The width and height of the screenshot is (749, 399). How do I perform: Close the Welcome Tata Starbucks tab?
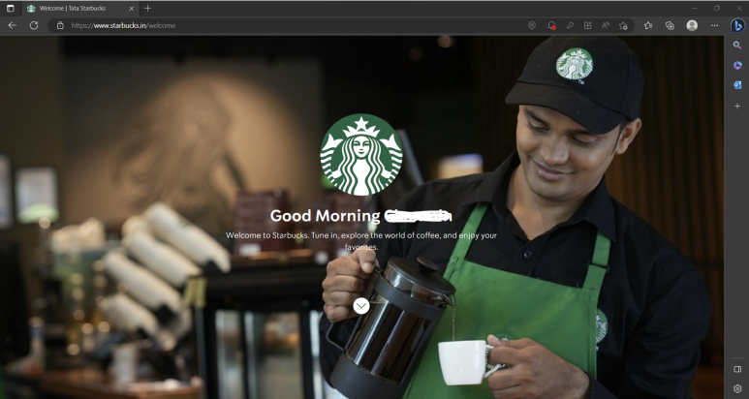(132, 9)
